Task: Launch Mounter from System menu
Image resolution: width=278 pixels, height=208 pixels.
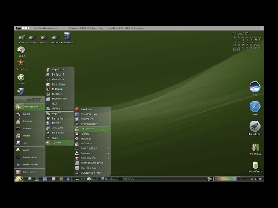Action: [x=92, y=139]
